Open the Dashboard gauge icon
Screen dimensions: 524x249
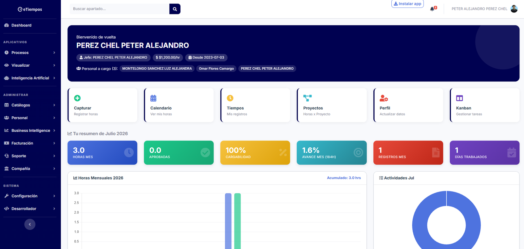(x=7, y=25)
